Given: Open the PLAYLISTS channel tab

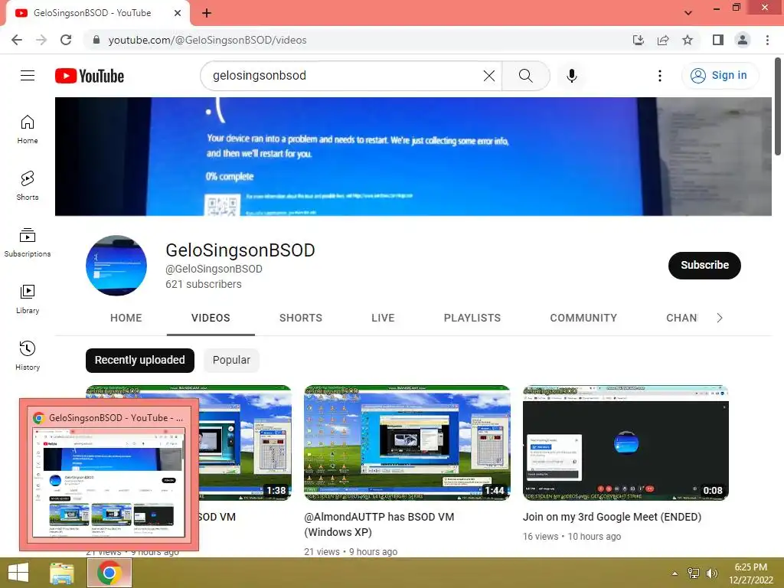Looking at the screenshot, I should [x=472, y=318].
